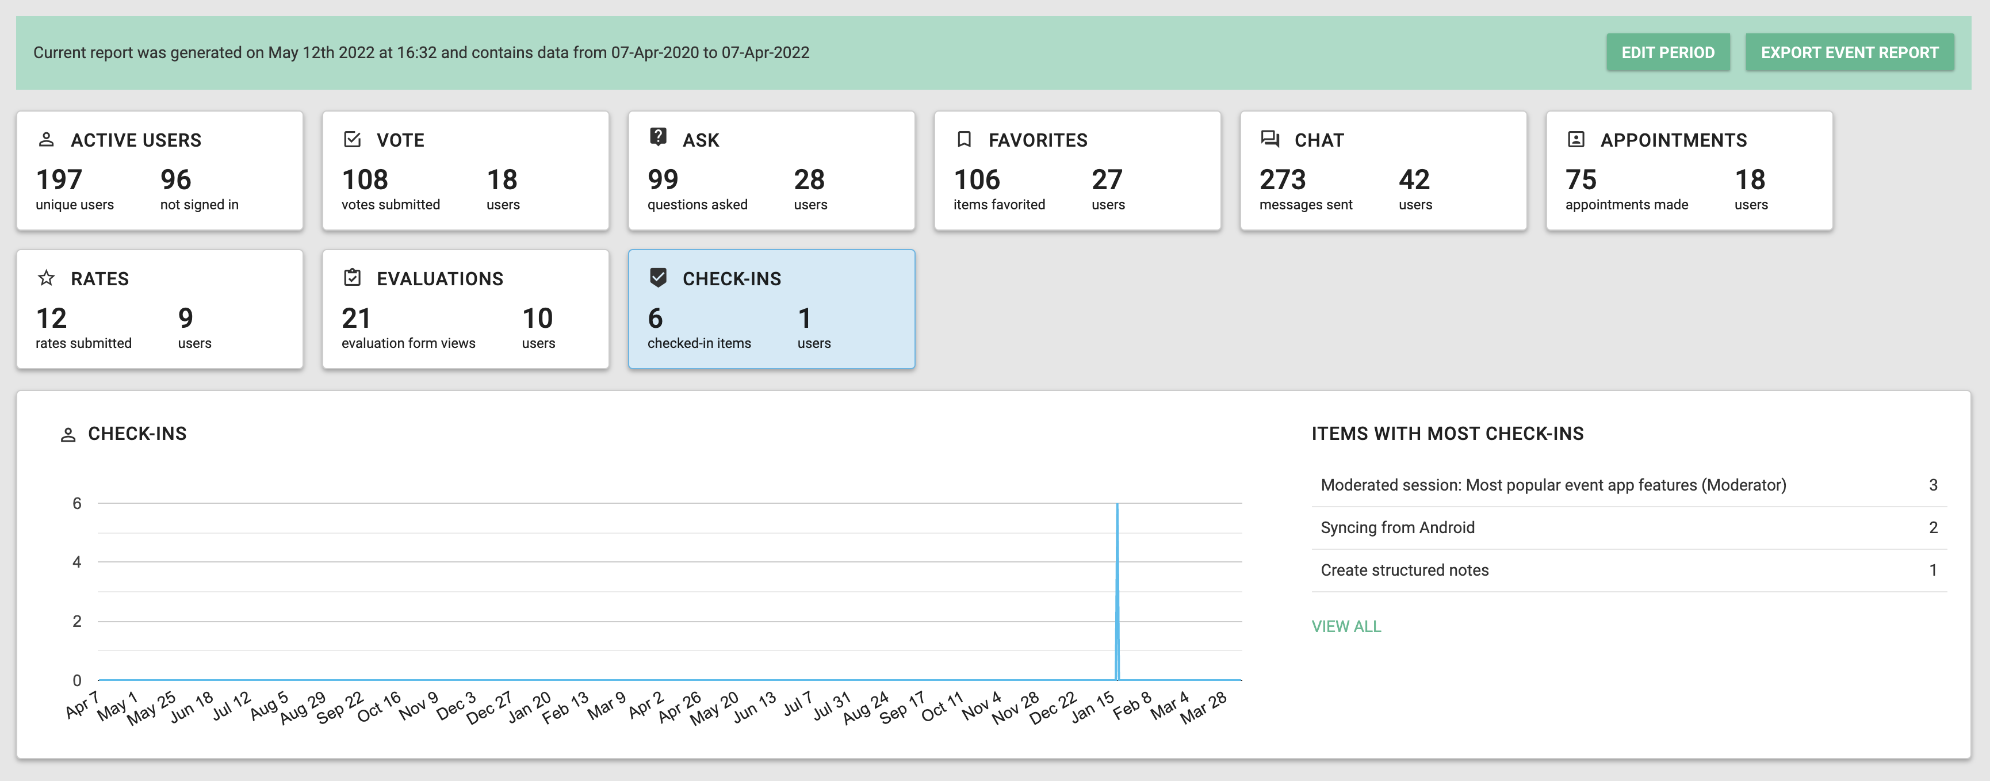Click the 197 unique users value
1990x781 pixels.
coord(59,180)
